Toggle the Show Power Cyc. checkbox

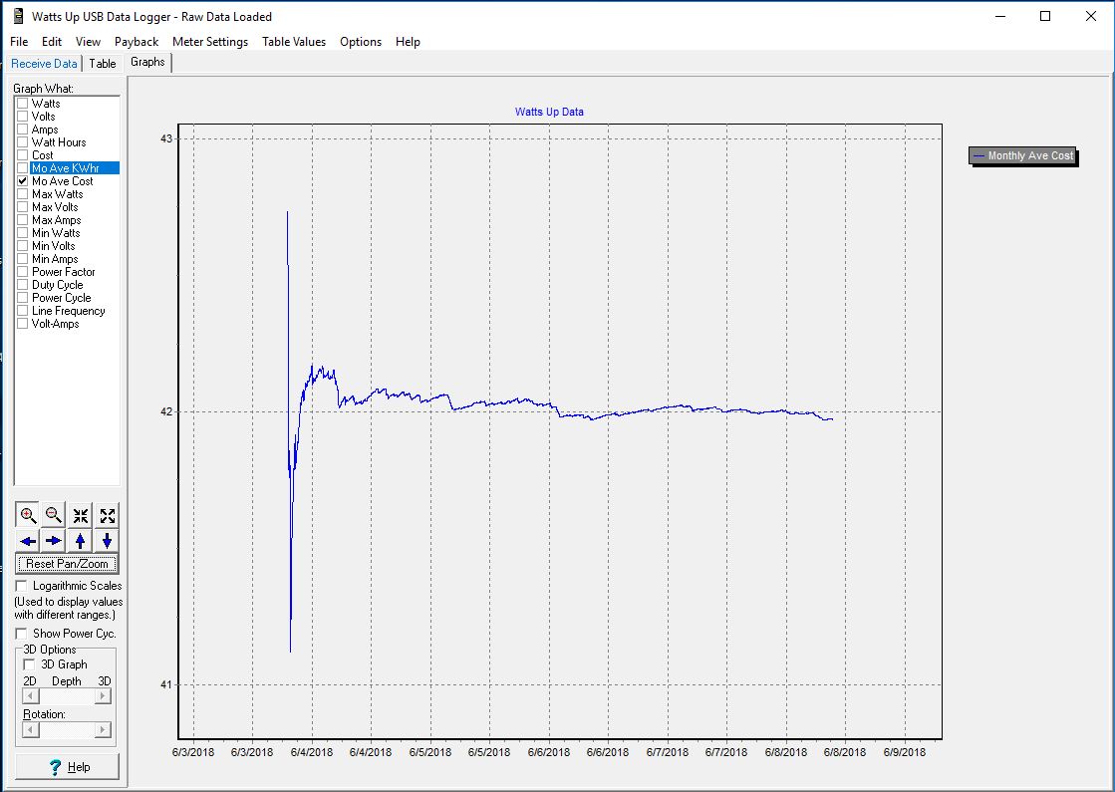pyautogui.click(x=21, y=634)
